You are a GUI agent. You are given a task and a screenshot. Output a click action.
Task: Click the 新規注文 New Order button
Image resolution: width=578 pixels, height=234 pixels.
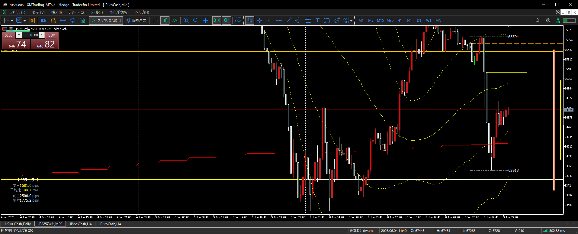tap(136, 21)
